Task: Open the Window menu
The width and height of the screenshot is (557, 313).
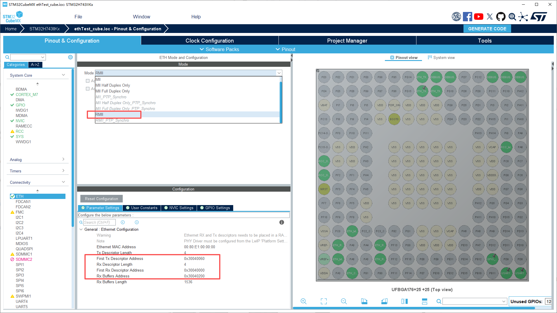Action: point(141,17)
